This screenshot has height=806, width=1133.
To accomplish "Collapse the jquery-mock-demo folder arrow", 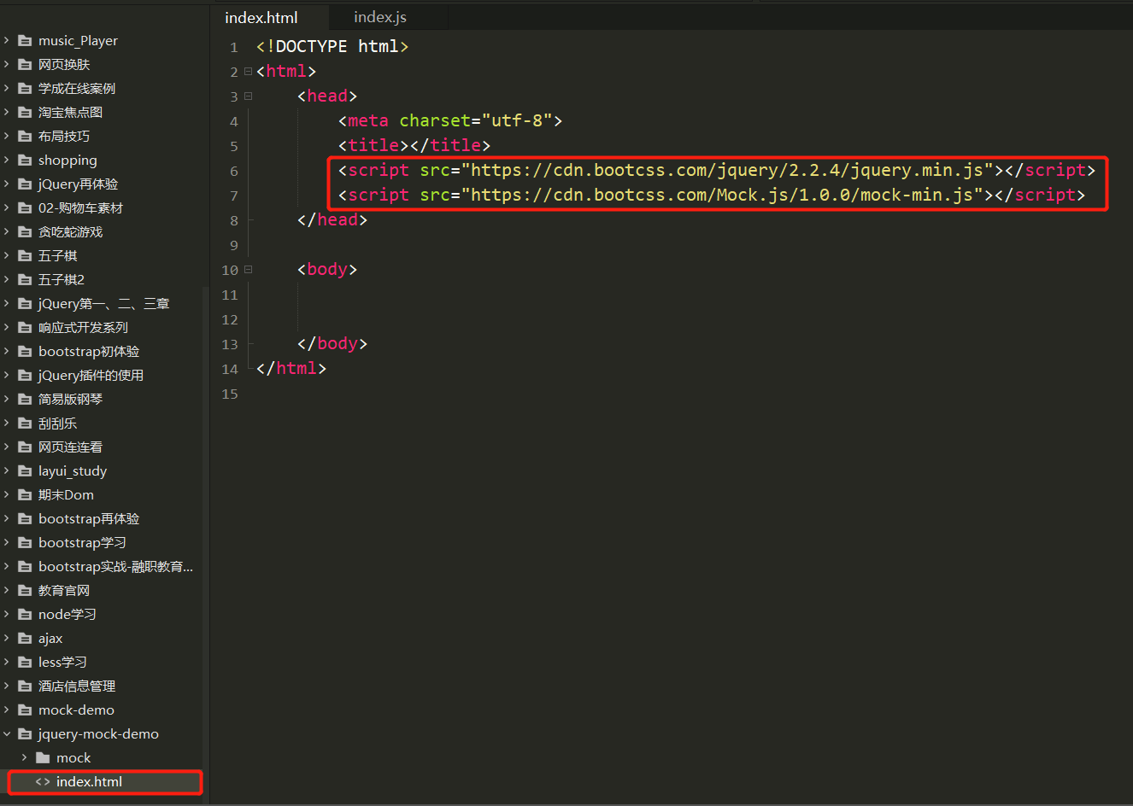I will click(7, 733).
